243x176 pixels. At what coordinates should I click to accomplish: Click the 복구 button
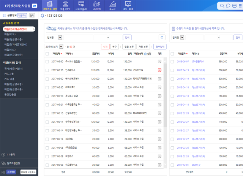(x=114, y=46)
